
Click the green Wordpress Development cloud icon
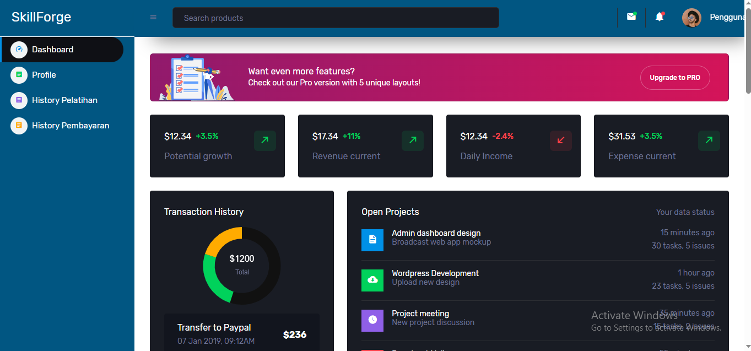tap(372, 280)
